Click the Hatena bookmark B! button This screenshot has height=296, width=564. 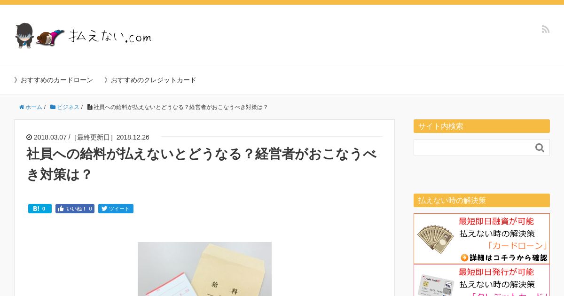pyautogui.click(x=40, y=209)
